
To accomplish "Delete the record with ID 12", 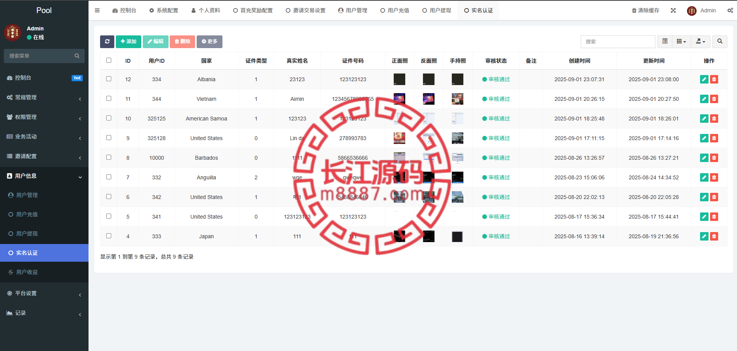I will 714,79.
